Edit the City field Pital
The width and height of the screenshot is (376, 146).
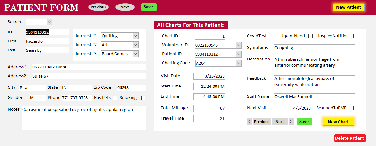click(32, 88)
